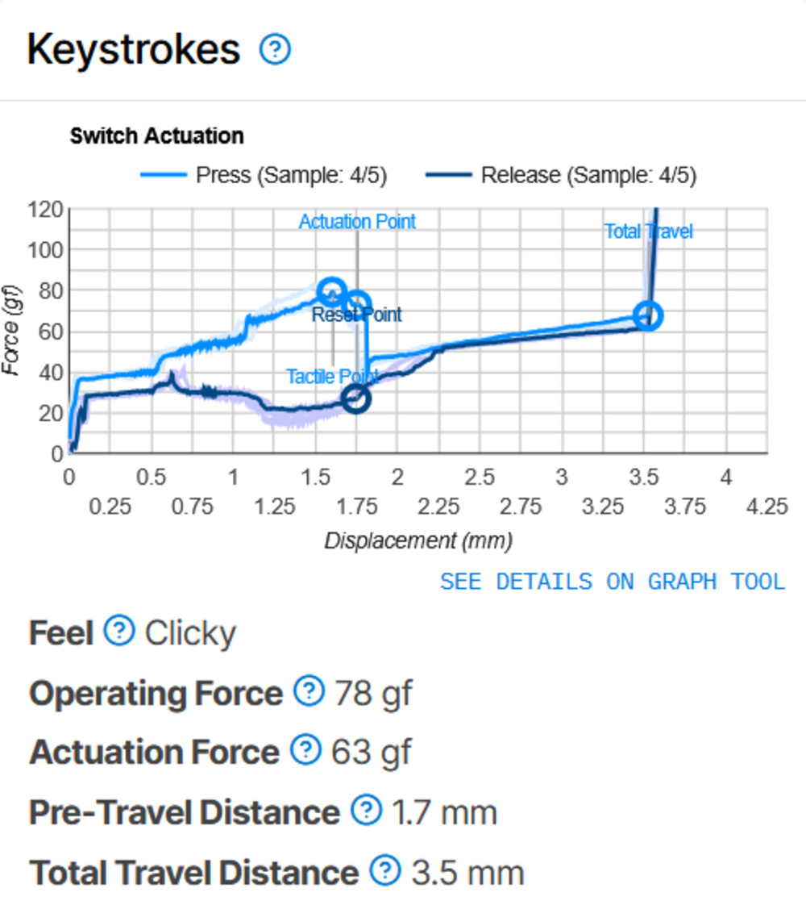Viewport: 806px width, 901px height.
Task: Click the help icon next to Keystrokes heading
Action: (275, 50)
